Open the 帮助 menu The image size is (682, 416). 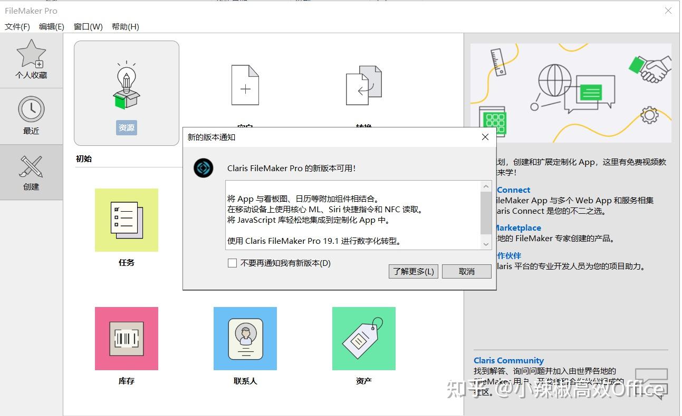click(x=124, y=26)
